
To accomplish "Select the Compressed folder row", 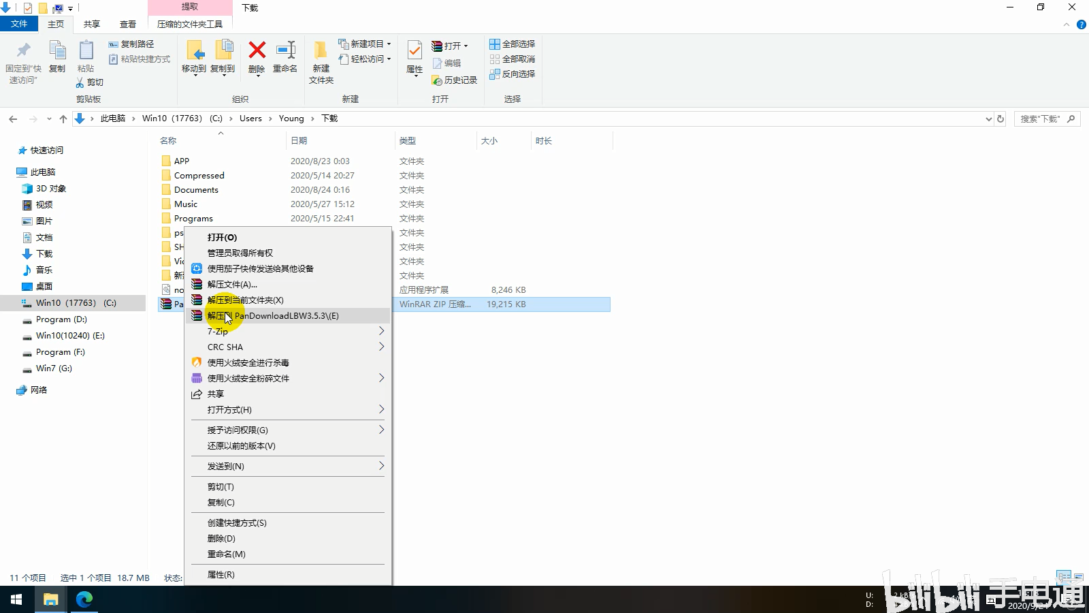I will tap(385, 176).
